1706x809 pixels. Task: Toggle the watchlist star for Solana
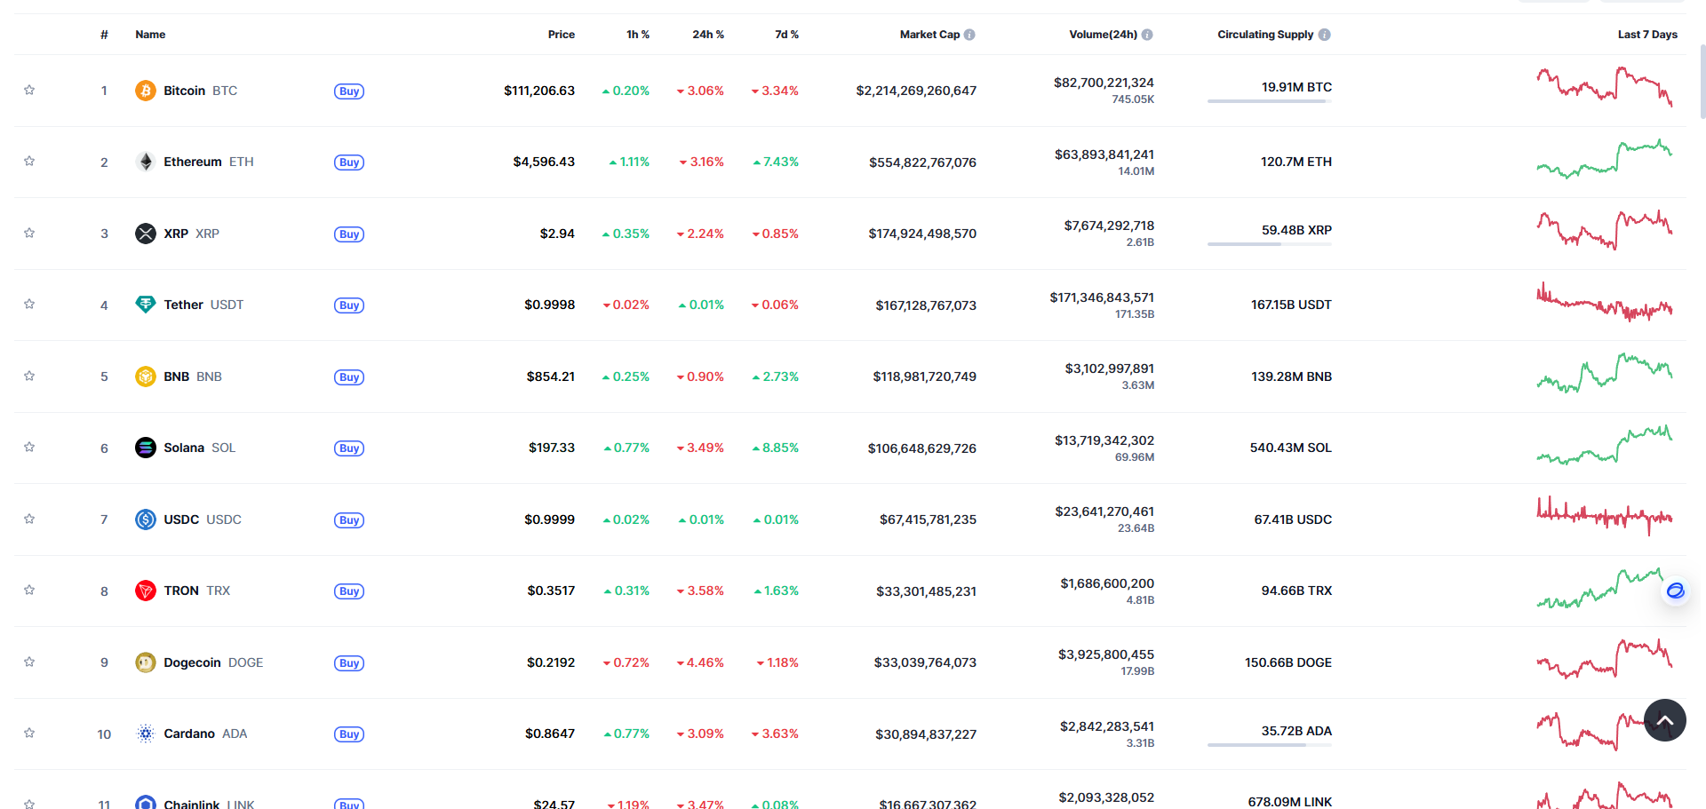[29, 447]
